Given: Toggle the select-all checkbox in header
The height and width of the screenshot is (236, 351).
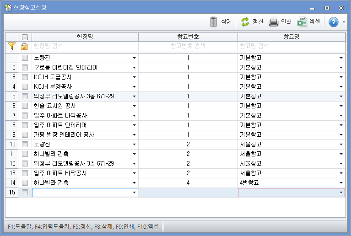Looking at the screenshot, I should tap(25, 37).
